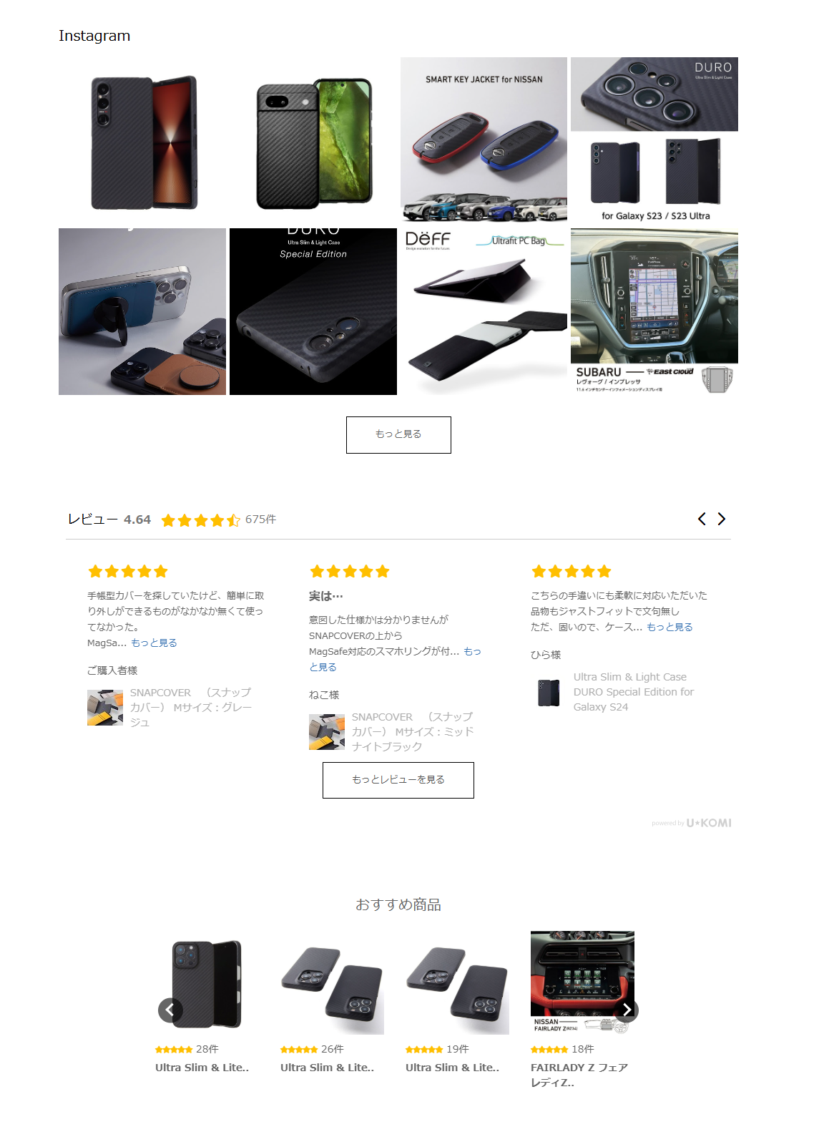
Task: Open DURO Galaxy S24 product thumbnail in review
Action: pyautogui.click(x=549, y=693)
